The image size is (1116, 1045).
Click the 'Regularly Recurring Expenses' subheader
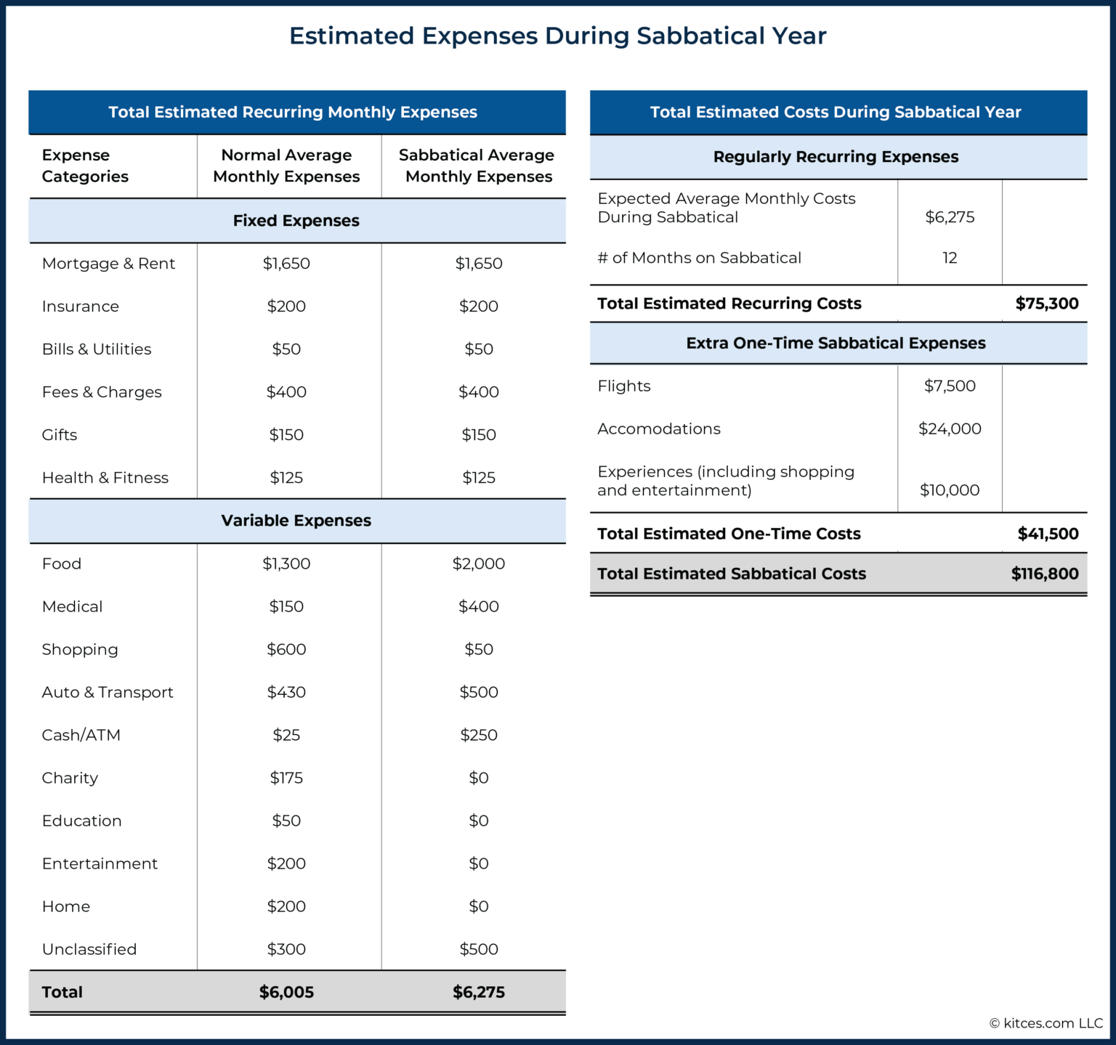tap(836, 157)
